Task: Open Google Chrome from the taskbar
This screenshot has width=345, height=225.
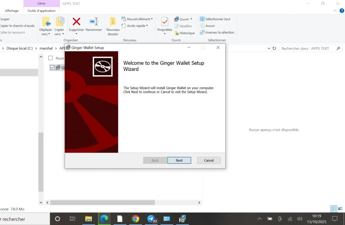Action: coord(136,219)
